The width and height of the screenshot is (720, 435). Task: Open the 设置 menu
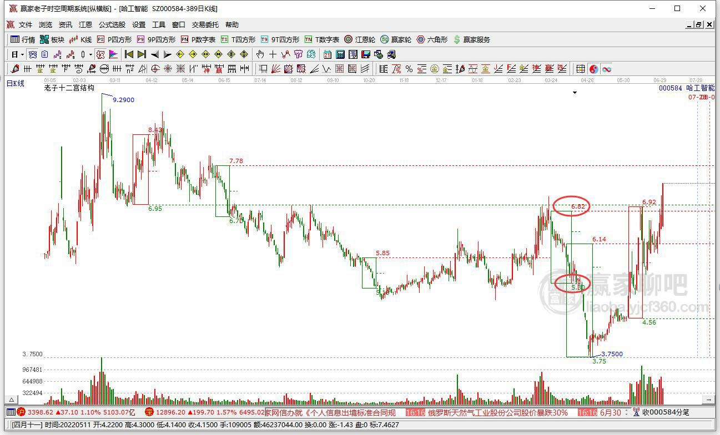coord(139,25)
